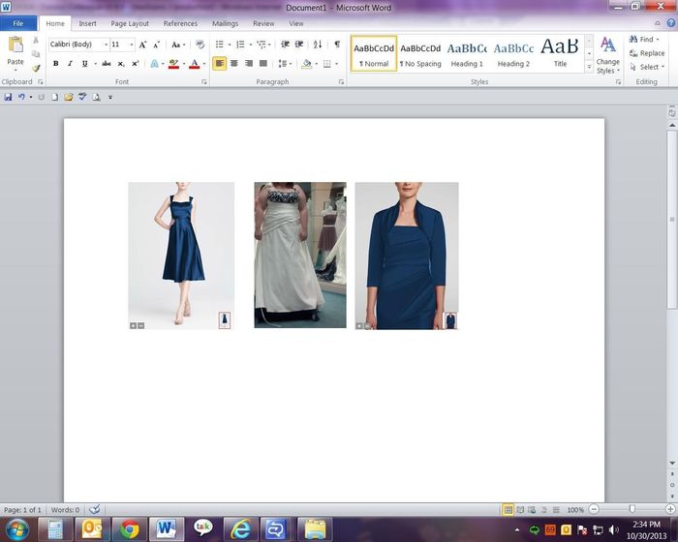Sort the selected text
This screenshot has height=542, width=678.
coord(318,45)
